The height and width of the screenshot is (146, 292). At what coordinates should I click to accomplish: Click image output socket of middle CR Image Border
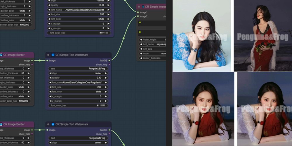click(32, 60)
